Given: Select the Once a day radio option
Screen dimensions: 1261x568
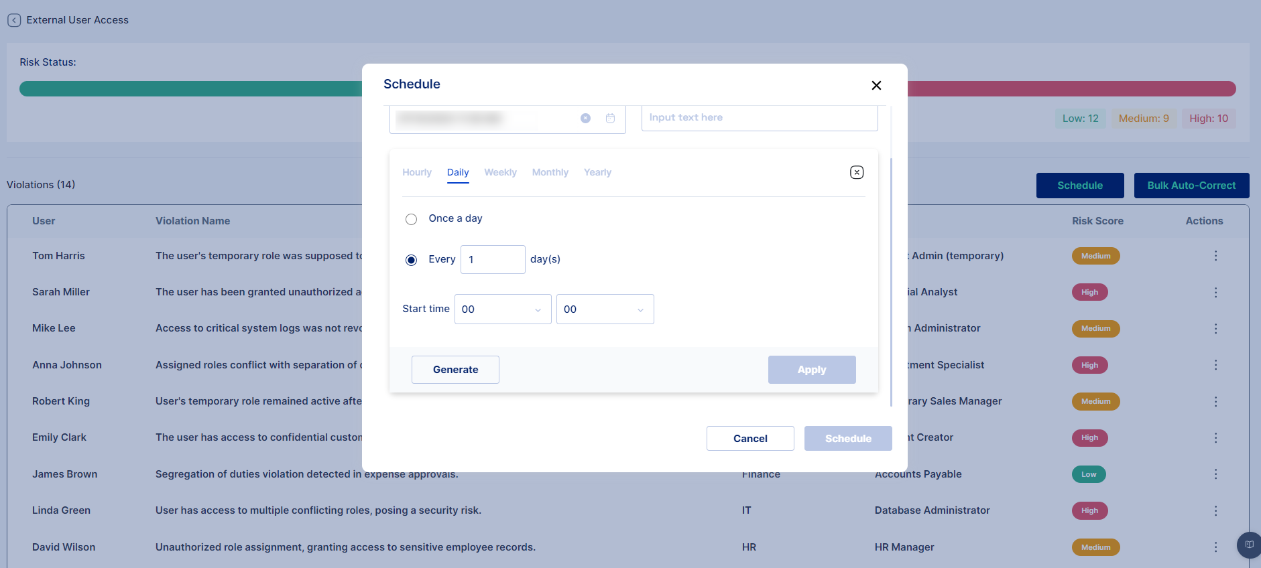Looking at the screenshot, I should [x=411, y=219].
